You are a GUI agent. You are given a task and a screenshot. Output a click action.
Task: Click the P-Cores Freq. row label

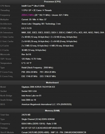click(6, 72)
